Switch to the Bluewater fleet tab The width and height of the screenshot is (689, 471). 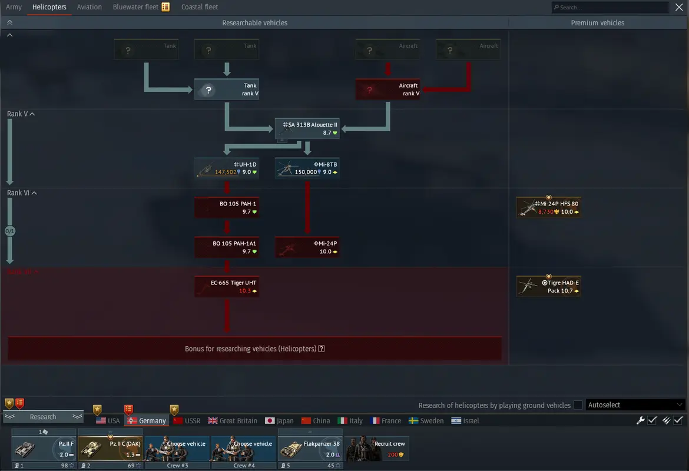[x=135, y=7]
